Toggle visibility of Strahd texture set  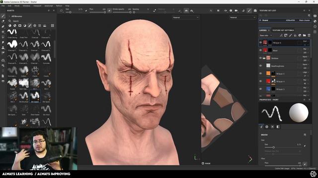[x=260, y=20]
